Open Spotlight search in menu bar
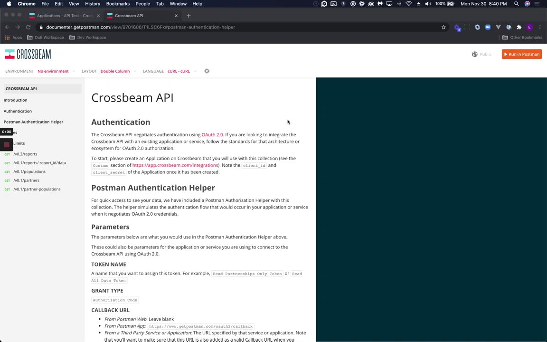The width and height of the screenshot is (547, 342). (x=516, y=4)
